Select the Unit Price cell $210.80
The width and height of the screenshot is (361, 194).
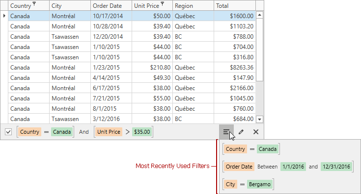[152, 68]
